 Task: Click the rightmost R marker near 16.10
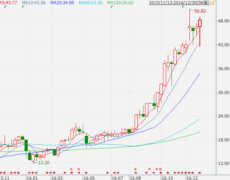click(x=160, y=169)
